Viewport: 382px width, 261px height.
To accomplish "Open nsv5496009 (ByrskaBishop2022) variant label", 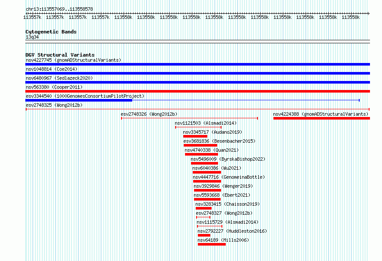I will [228, 159].
